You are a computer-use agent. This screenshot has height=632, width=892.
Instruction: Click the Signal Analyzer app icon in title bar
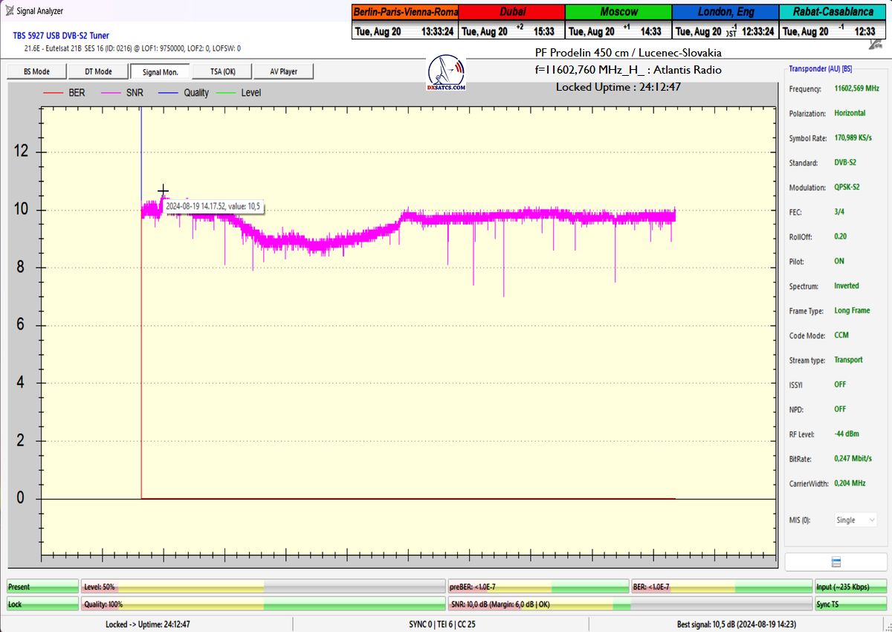[8, 11]
